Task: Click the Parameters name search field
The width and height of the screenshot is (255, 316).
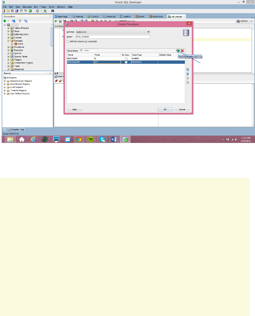Action: (x=88, y=50)
